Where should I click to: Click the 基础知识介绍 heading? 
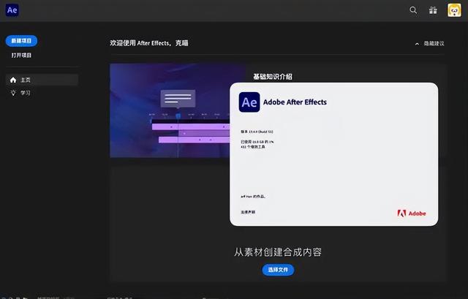tap(273, 77)
